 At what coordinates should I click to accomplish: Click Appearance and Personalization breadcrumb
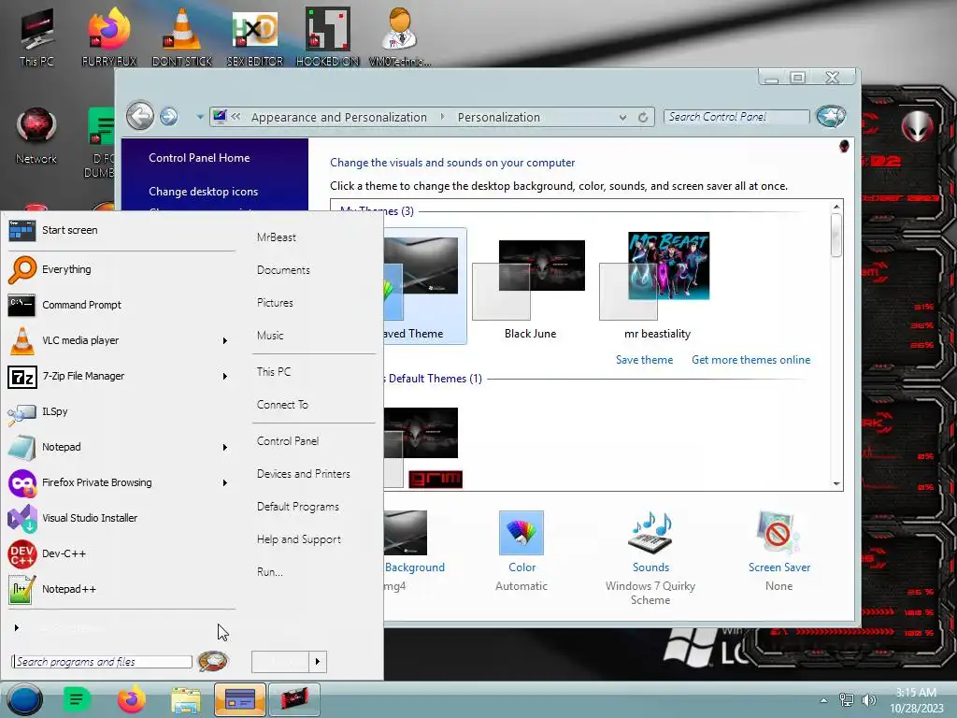[338, 117]
